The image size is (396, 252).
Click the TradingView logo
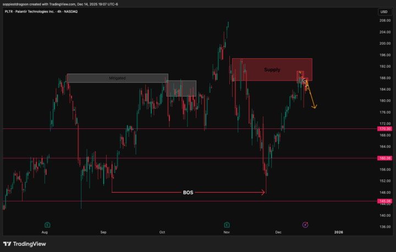coord(25,244)
